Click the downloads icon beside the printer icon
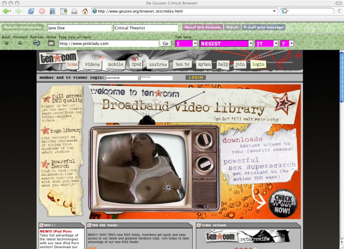Viewport: 344px width, 249px height. click(63, 11)
